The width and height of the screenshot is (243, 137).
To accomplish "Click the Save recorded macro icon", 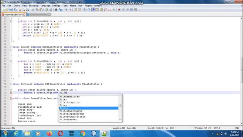I will click(x=136, y=10).
